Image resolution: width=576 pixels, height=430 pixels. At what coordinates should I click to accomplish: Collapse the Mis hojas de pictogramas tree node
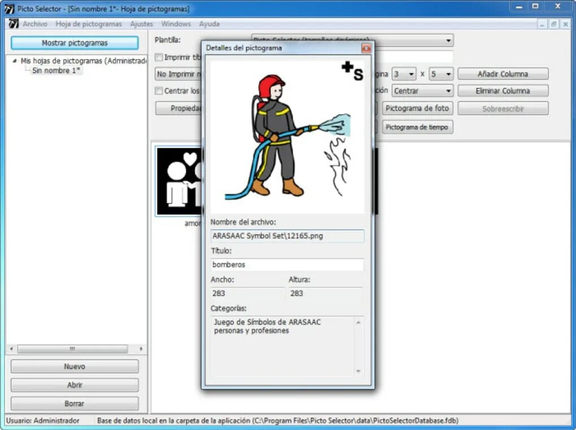tap(14, 61)
